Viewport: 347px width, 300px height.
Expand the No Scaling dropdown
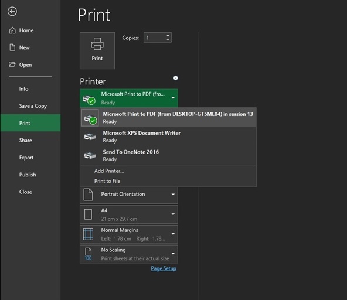click(x=129, y=254)
